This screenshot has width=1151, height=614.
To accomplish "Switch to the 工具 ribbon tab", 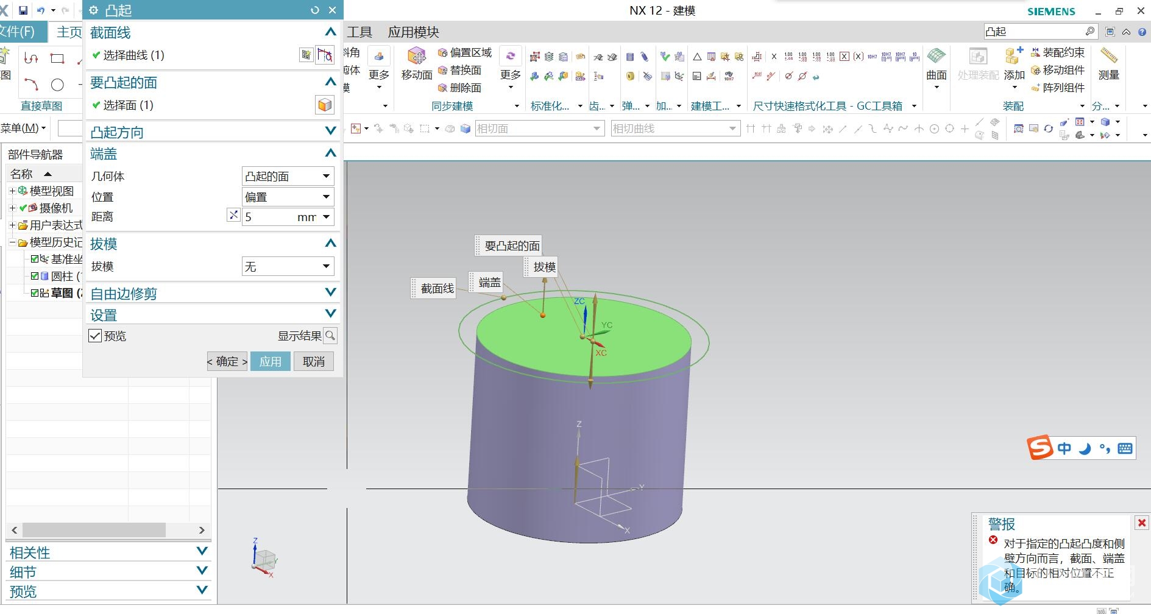I will [359, 32].
